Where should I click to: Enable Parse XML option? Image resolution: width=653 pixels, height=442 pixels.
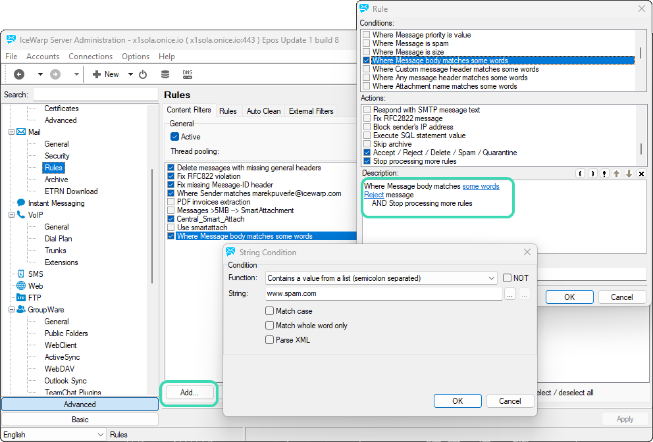click(x=269, y=339)
